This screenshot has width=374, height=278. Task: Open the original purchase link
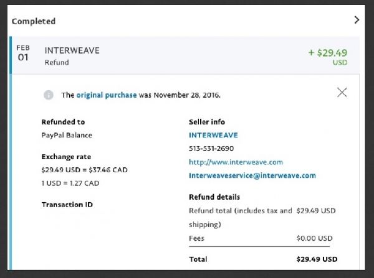pos(107,95)
